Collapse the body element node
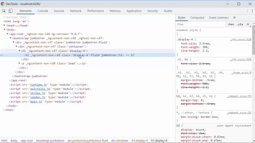The width and height of the screenshot is (255, 143). [x=4, y=29]
